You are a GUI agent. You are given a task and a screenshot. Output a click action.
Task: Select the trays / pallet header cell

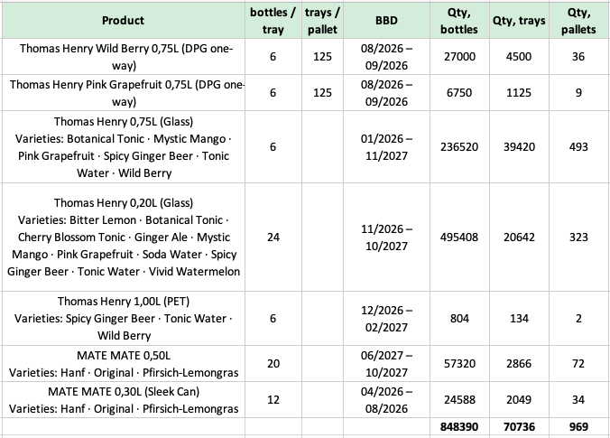click(x=322, y=21)
